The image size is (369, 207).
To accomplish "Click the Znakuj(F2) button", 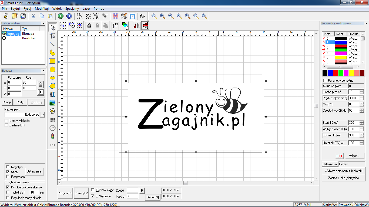I will [x=81, y=193].
